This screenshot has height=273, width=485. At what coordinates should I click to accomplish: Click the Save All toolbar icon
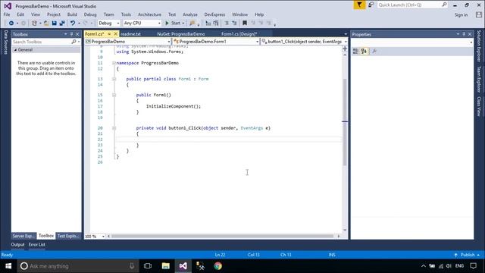(62, 24)
